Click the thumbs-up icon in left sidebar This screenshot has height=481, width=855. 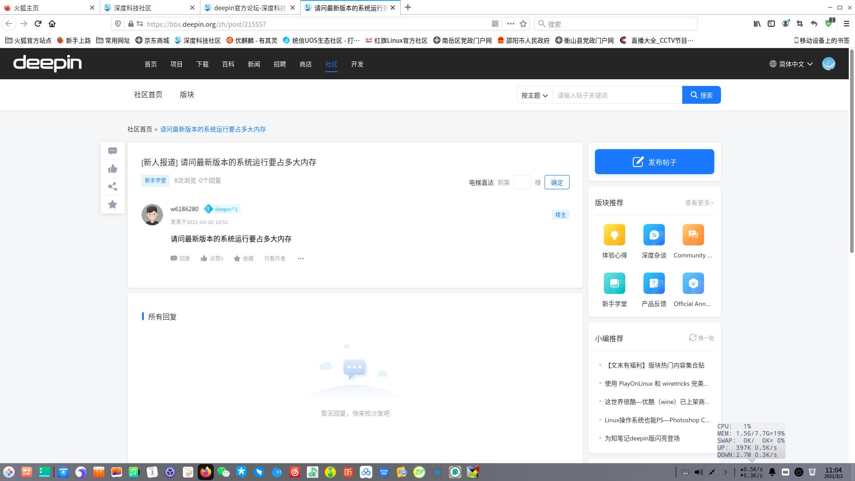pyautogui.click(x=113, y=169)
